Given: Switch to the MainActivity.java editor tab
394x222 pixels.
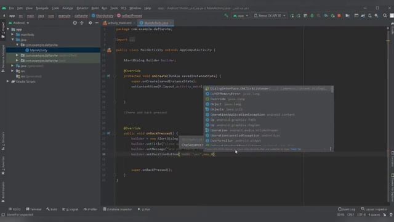Looking at the screenshot, I should [x=156, y=23].
